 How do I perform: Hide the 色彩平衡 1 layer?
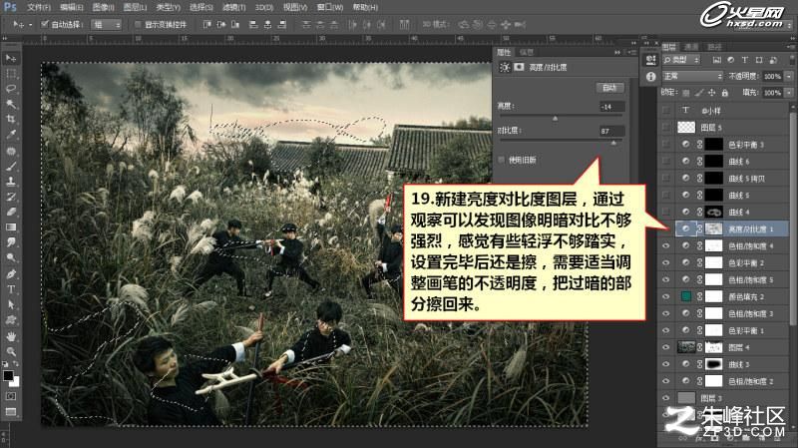tap(665, 330)
